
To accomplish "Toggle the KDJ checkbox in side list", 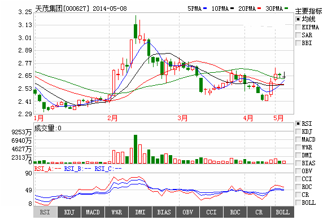I will [298, 131].
